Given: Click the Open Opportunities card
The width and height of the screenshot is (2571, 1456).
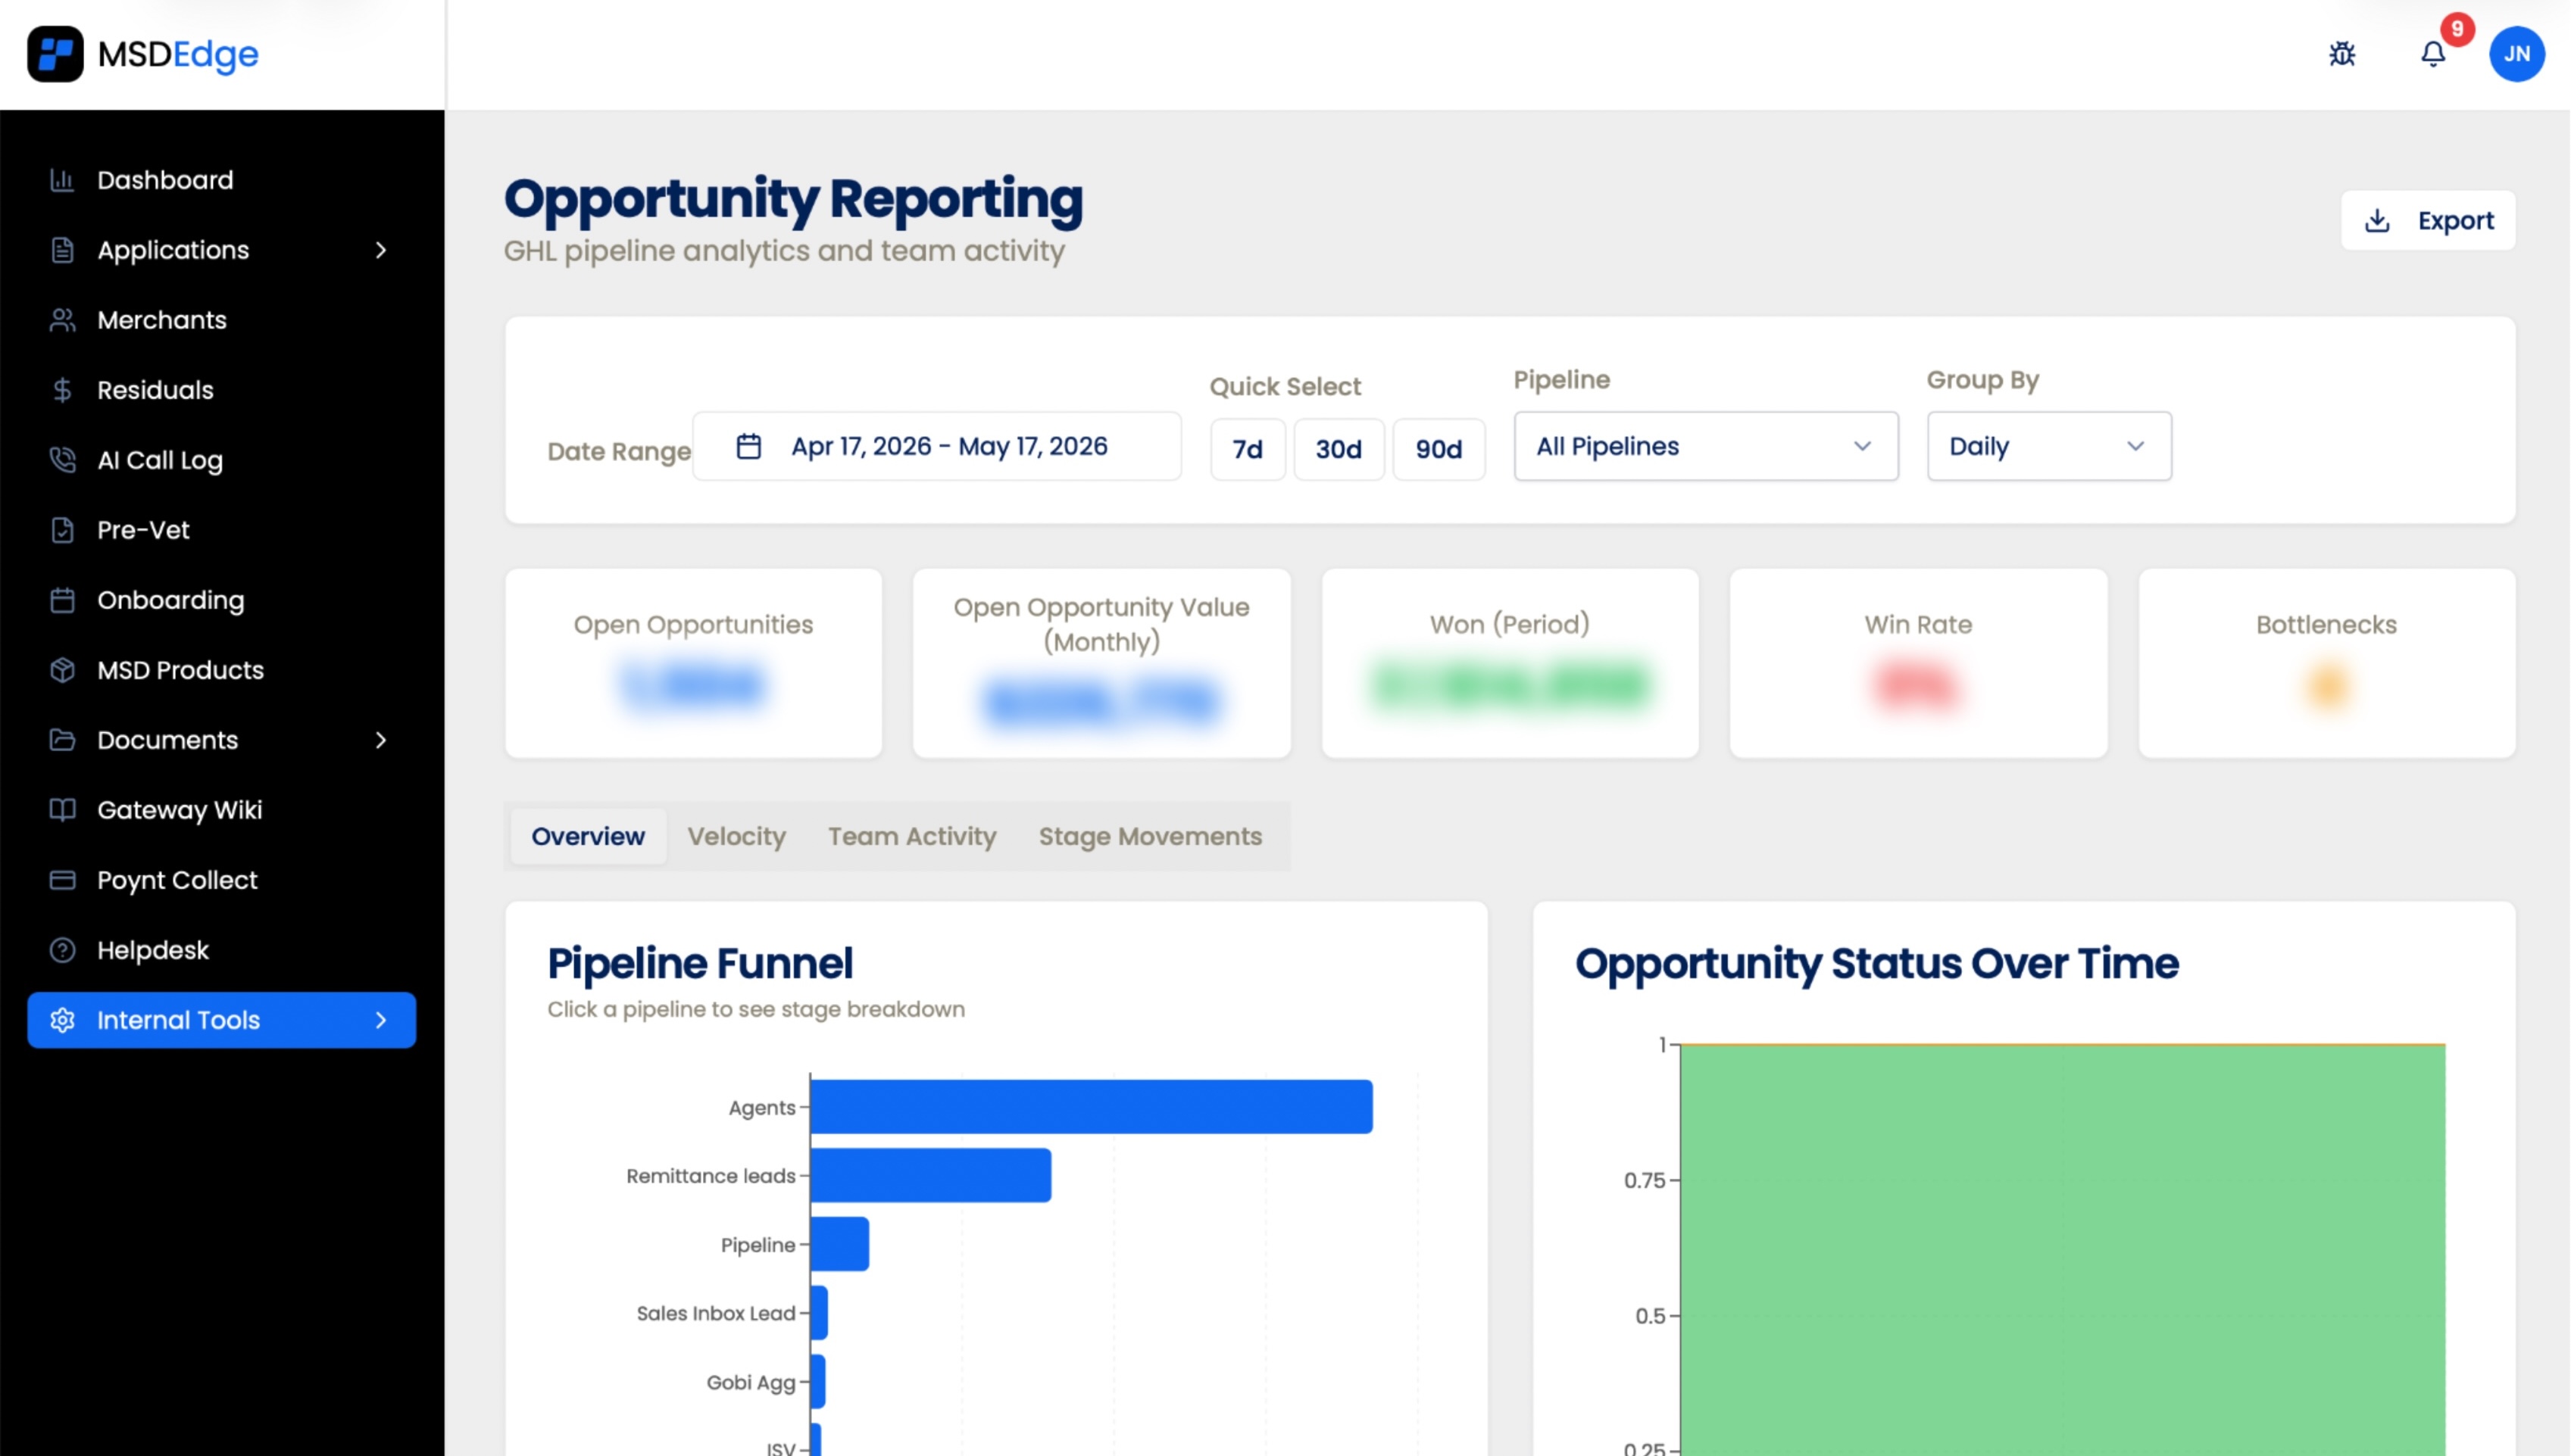Looking at the screenshot, I should (693, 664).
